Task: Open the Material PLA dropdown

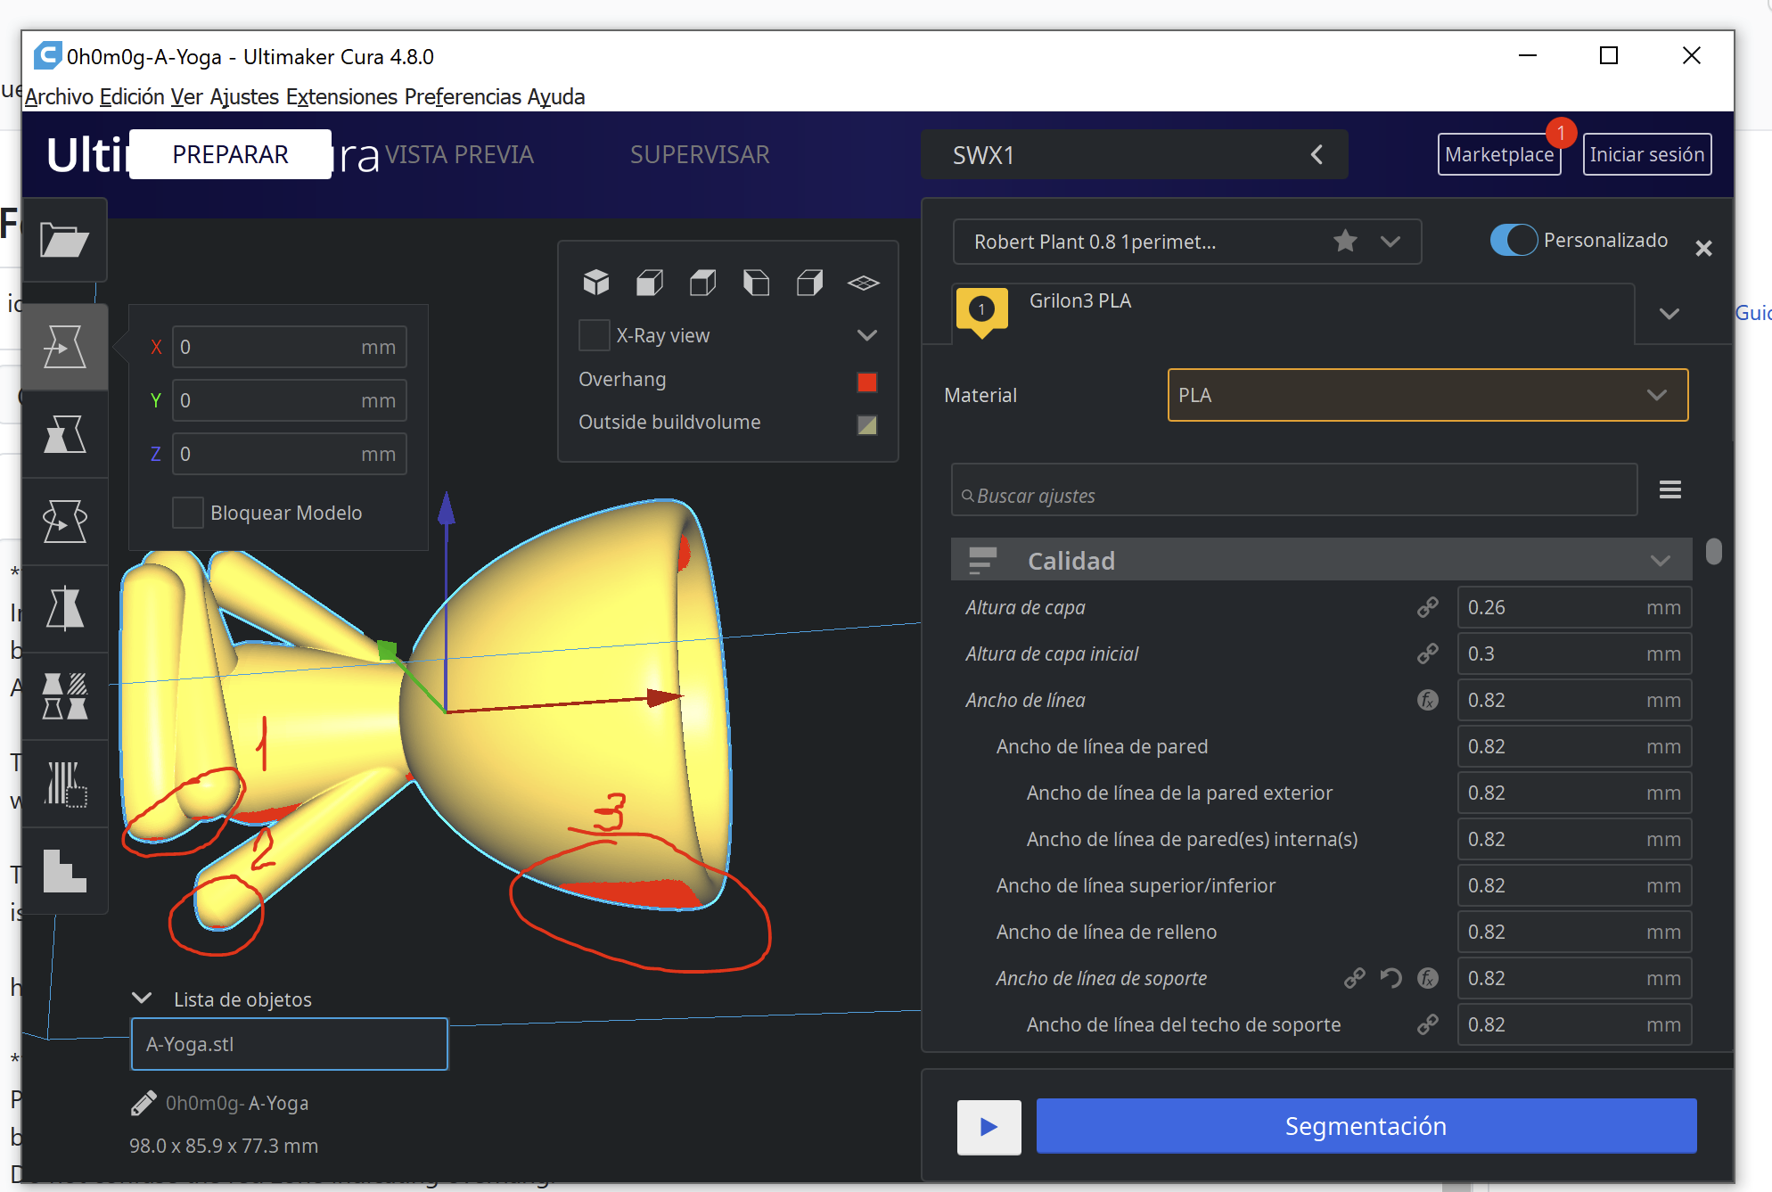Action: coord(1427,395)
